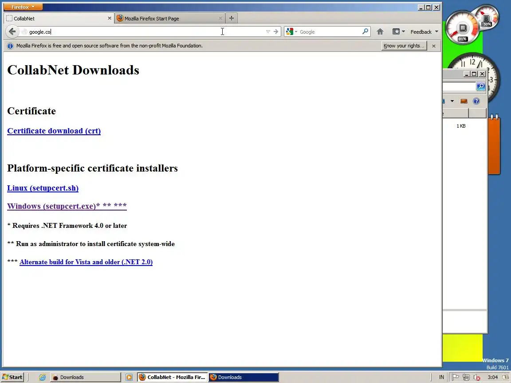511x383 pixels.
Task: Open the Google search engine selector
Action: pos(291,31)
